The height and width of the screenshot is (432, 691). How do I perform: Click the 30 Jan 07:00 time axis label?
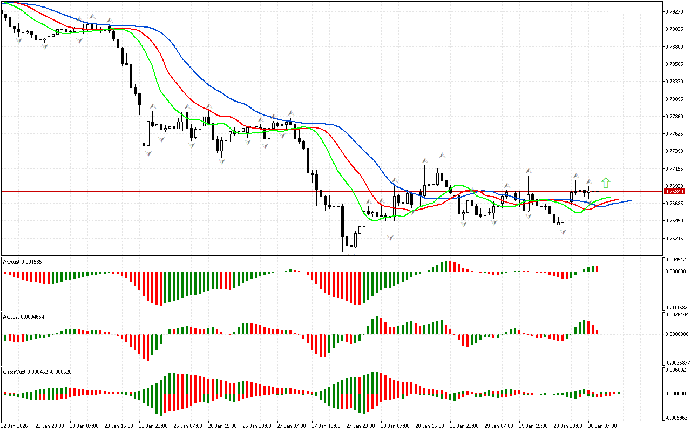603,426
